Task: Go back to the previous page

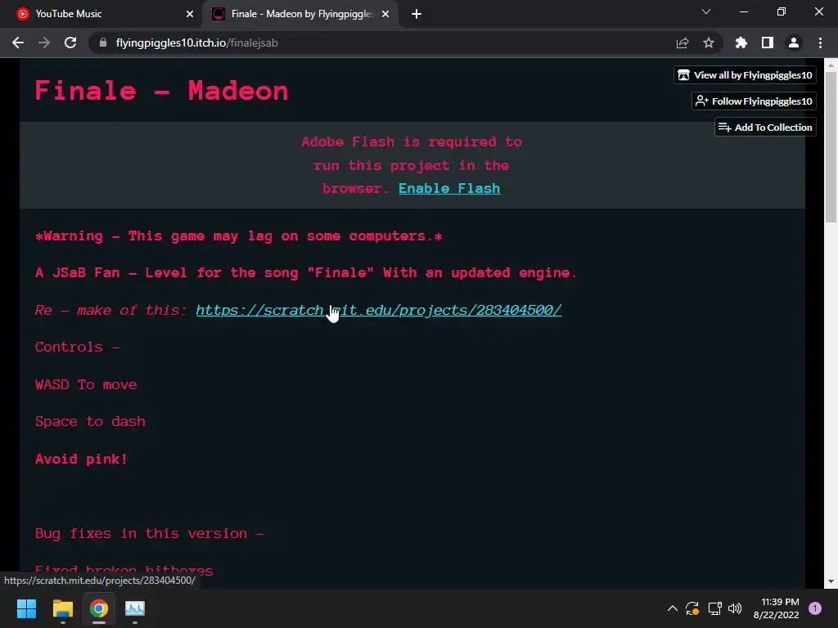Action: 18,43
